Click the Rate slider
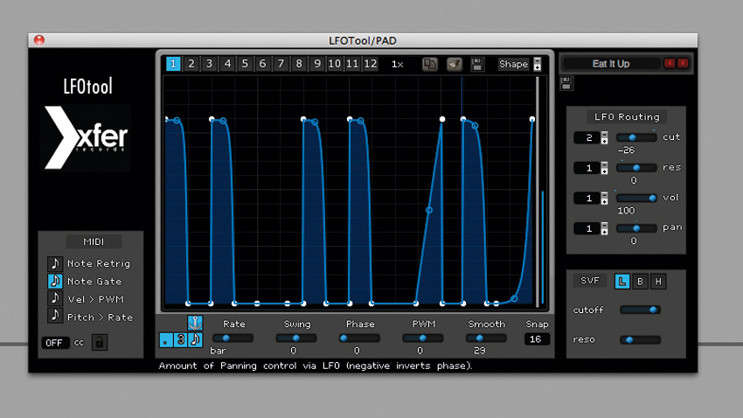 [x=233, y=338]
